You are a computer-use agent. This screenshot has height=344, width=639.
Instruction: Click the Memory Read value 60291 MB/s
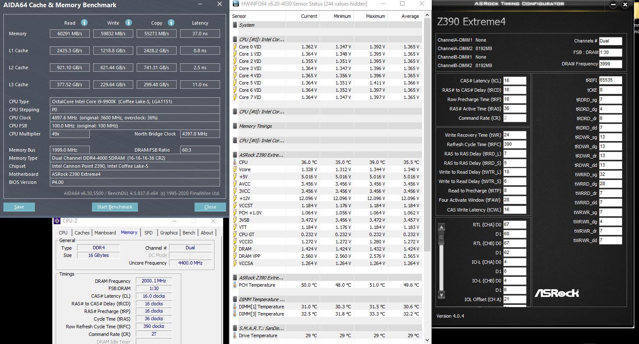(70, 34)
